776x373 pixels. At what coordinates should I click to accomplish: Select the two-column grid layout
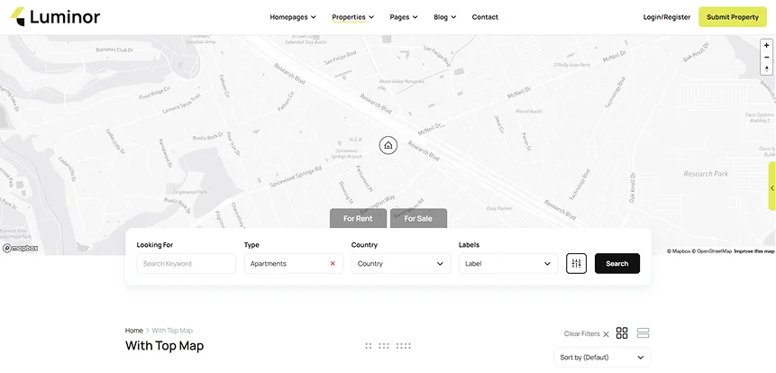pos(368,345)
